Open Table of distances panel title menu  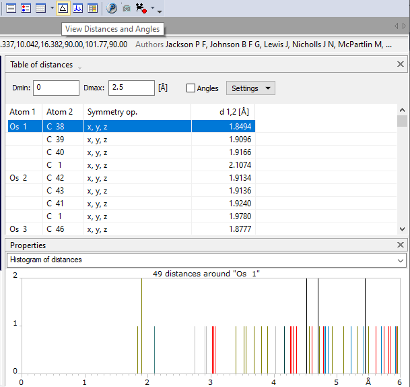click(x=79, y=68)
